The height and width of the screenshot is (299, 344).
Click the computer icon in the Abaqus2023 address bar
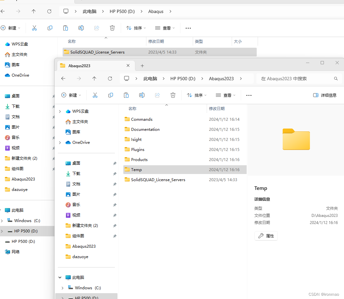click(127, 79)
